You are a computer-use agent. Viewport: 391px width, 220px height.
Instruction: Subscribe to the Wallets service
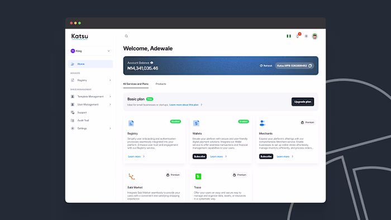199,156
